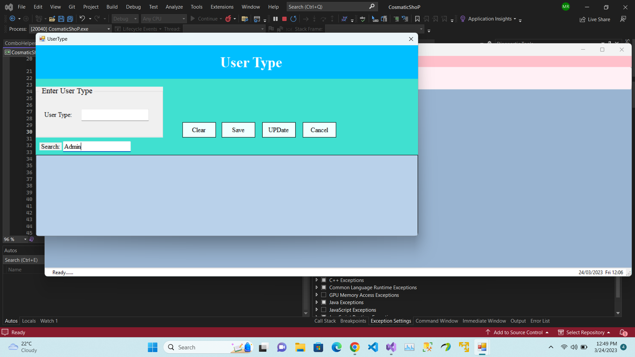Click the Find in Files icon
635x357 pixels.
(245, 19)
